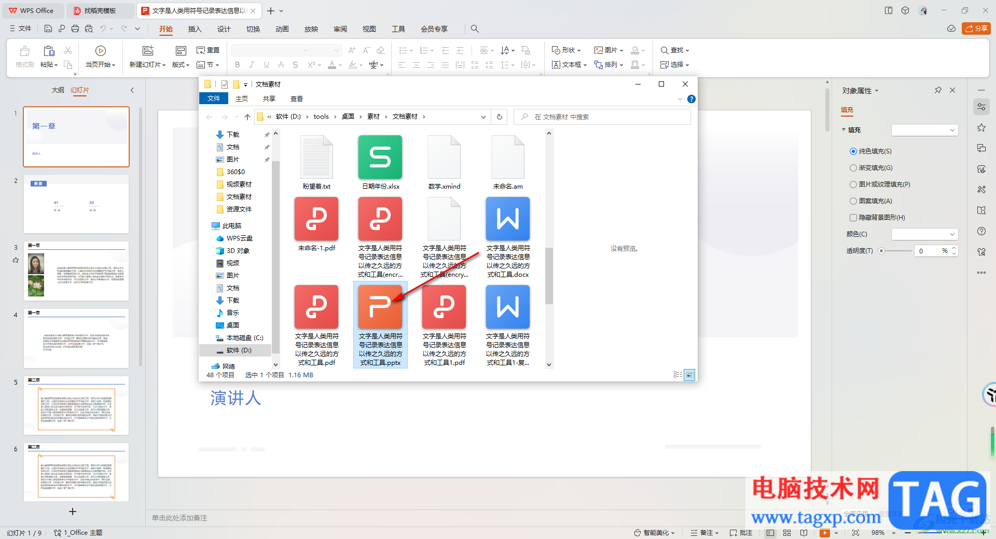Open the 颜色(C) color dropdown
This screenshot has width=996, height=539.
pos(924,234)
